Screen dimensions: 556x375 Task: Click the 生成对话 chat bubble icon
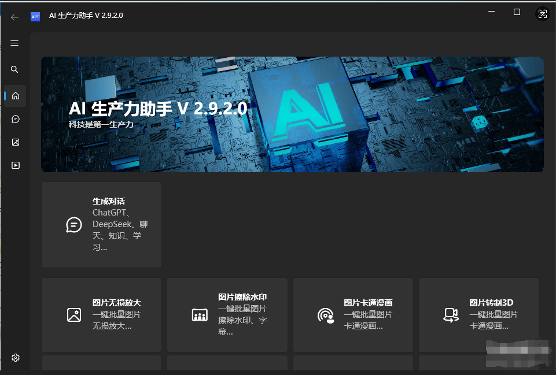coord(73,225)
